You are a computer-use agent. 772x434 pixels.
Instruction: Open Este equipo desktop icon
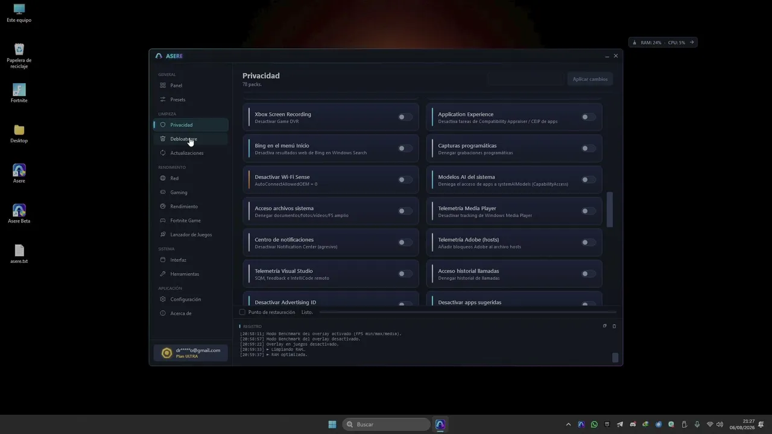point(19,13)
